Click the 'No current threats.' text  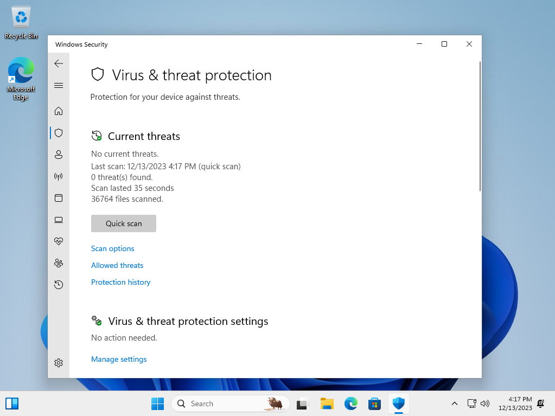tap(125, 154)
